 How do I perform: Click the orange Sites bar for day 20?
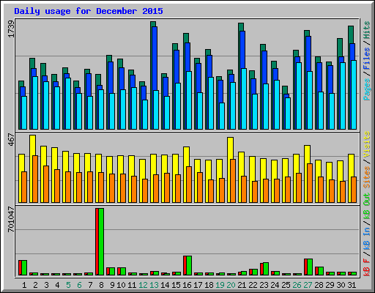(x=233, y=181)
